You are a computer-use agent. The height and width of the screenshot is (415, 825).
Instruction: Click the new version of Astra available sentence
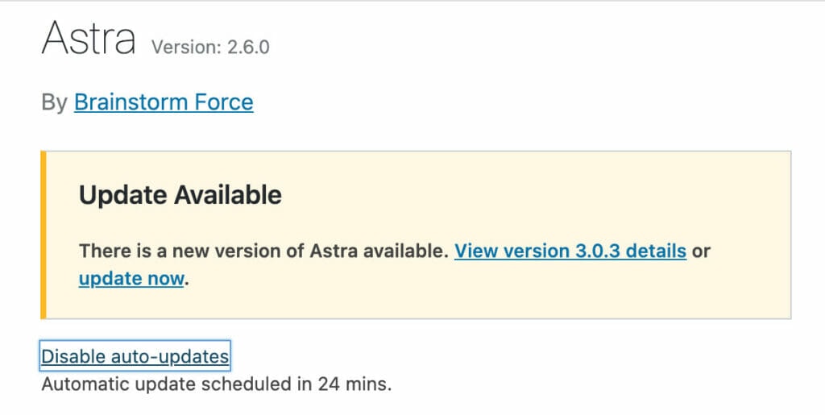coord(263,251)
